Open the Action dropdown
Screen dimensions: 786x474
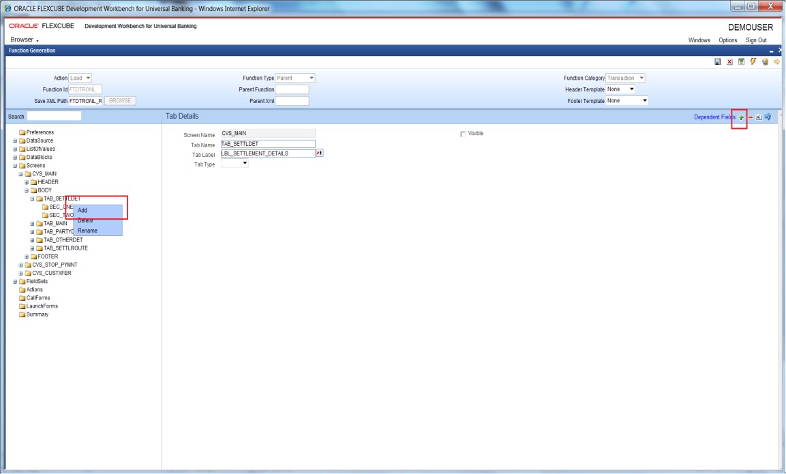click(x=80, y=78)
